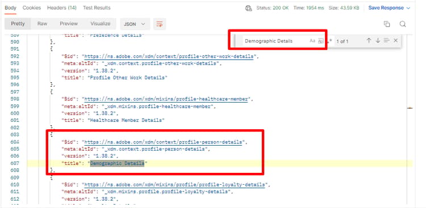Switch to the Body tab
Screen dimensions: 426x208
click(x=10, y=8)
